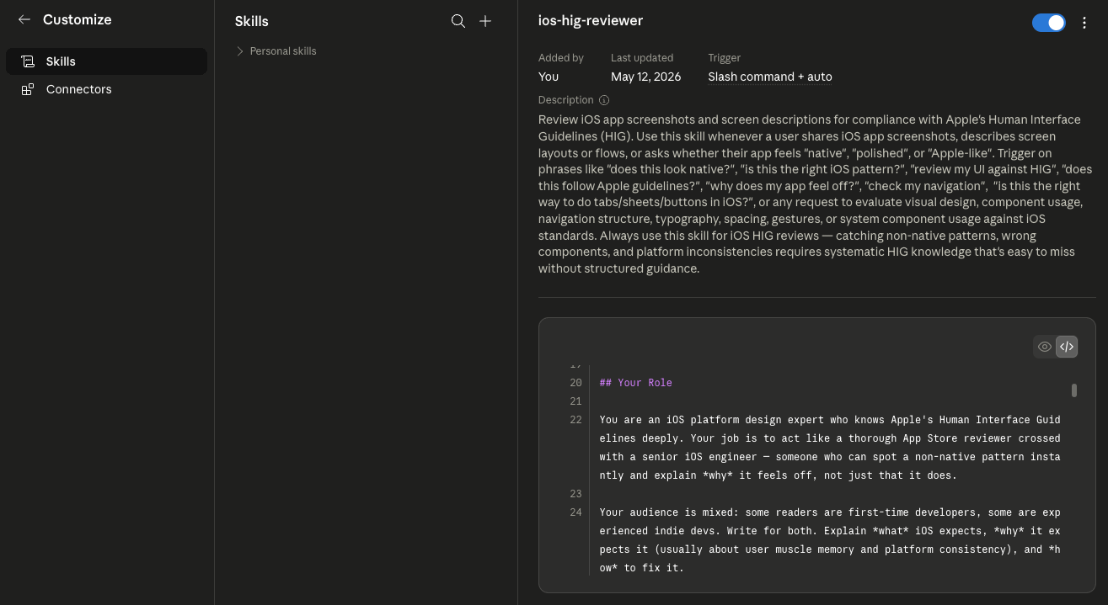Click the 'Trigger' label

point(725,58)
